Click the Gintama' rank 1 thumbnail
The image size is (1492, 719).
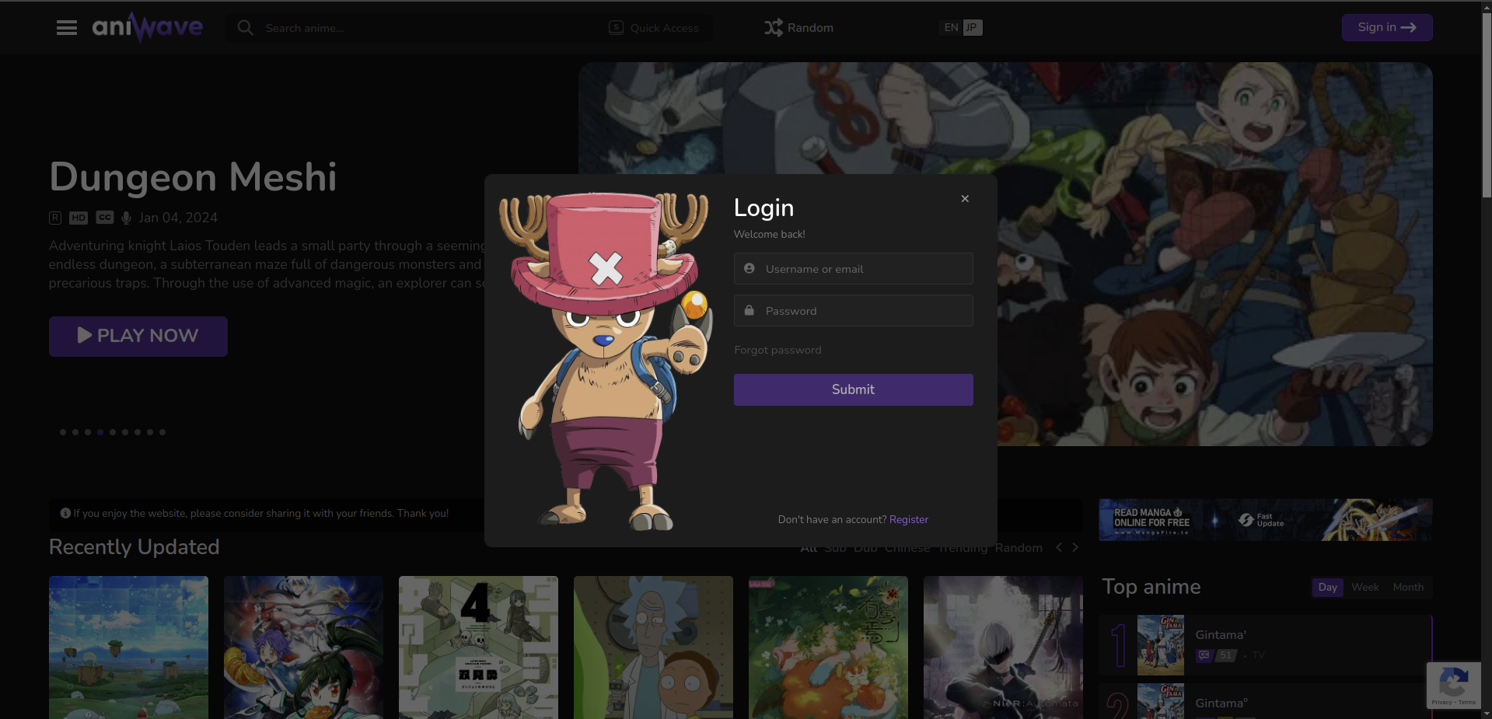click(x=1161, y=645)
